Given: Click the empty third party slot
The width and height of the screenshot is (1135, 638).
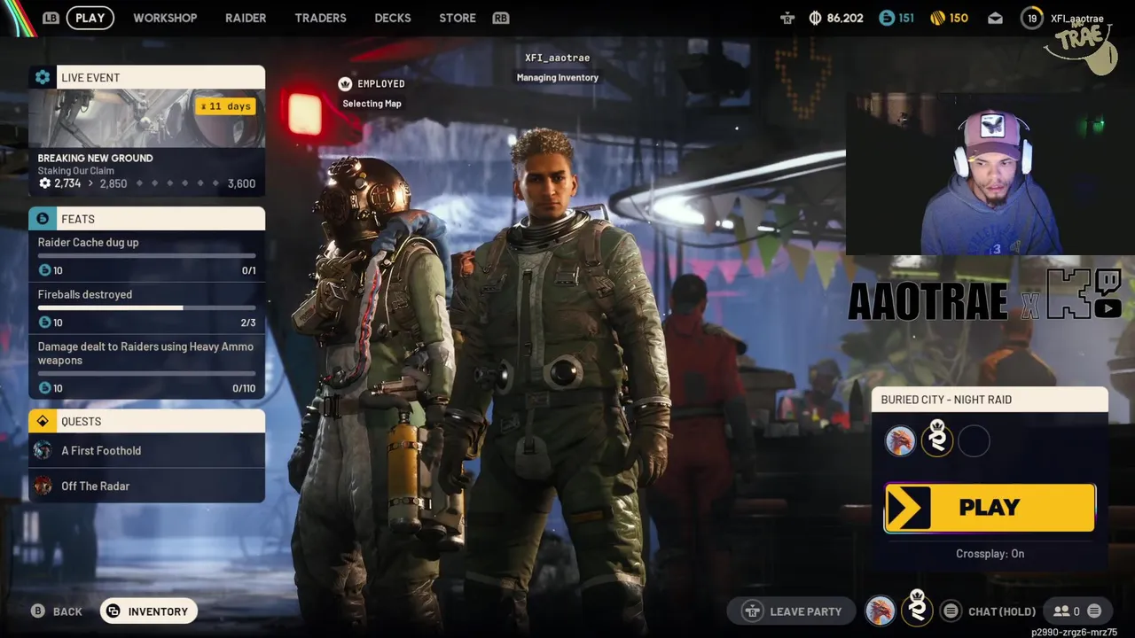Looking at the screenshot, I should pos(974,440).
